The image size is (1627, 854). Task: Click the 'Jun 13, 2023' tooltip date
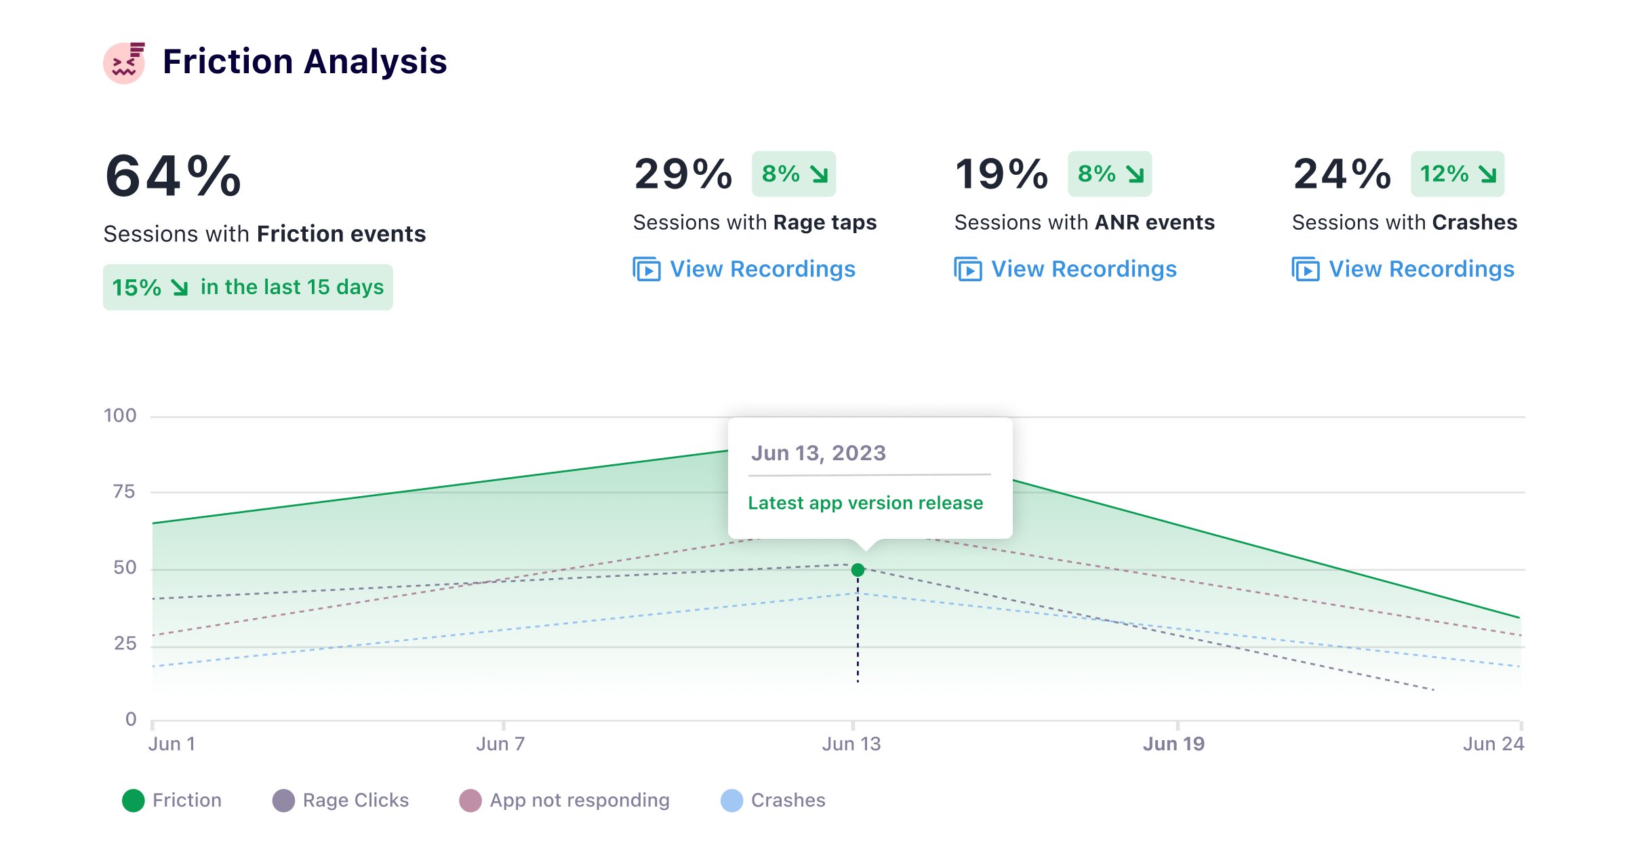pyautogui.click(x=818, y=453)
